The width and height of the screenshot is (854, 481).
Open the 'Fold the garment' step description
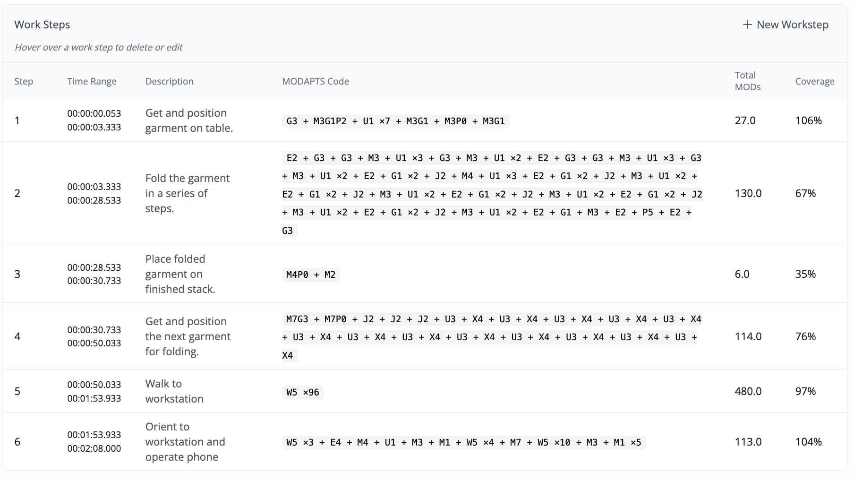click(x=187, y=193)
